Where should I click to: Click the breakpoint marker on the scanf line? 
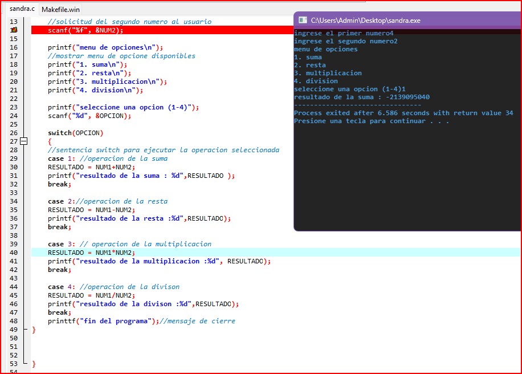[x=14, y=30]
